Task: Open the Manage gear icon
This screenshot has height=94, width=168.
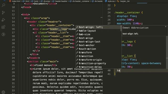Action: pos(3,92)
